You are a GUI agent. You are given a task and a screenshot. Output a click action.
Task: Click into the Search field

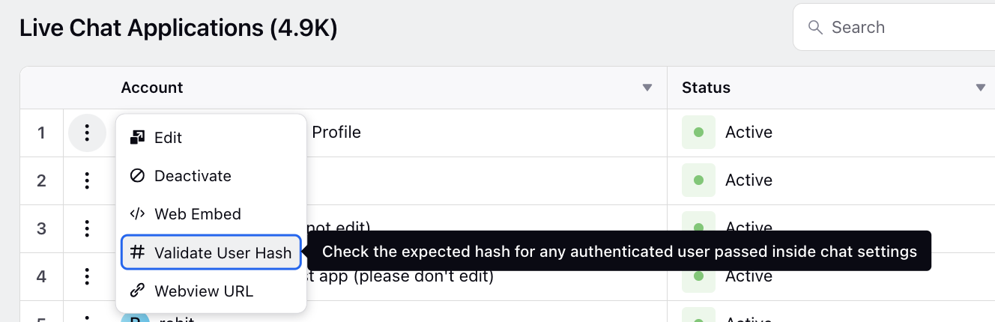pyautogui.click(x=894, y=28)
